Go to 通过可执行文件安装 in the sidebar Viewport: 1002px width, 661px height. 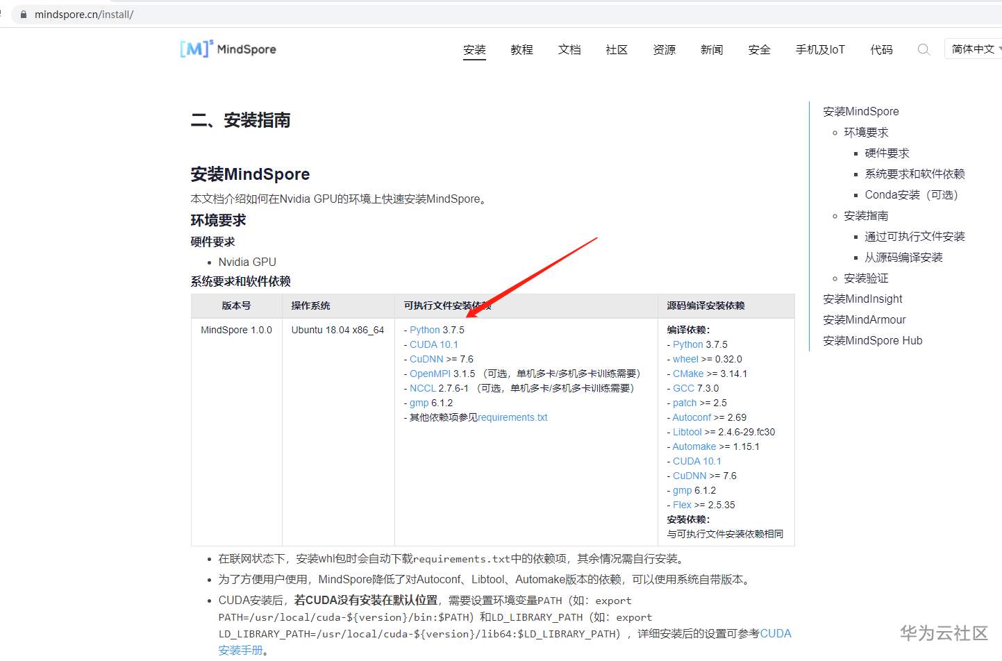point(915,236)
